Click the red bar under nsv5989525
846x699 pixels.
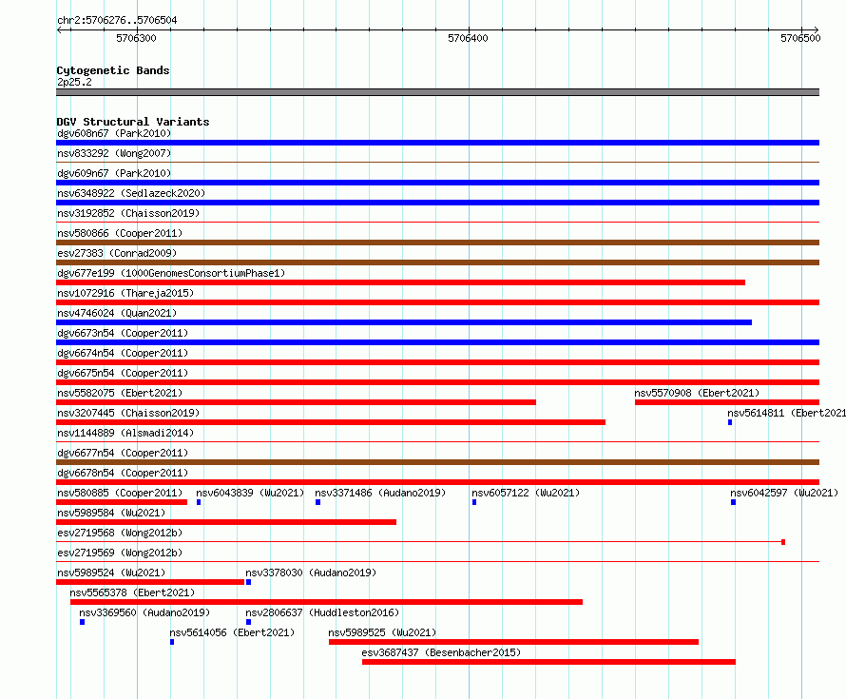pos(513,642)
